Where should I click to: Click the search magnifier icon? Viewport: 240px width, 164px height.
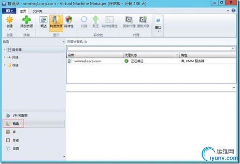tap(233, 49)
